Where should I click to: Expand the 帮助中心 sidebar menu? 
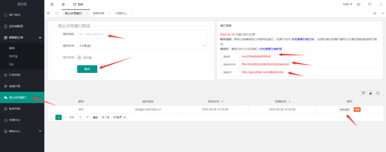pos(22,131)
